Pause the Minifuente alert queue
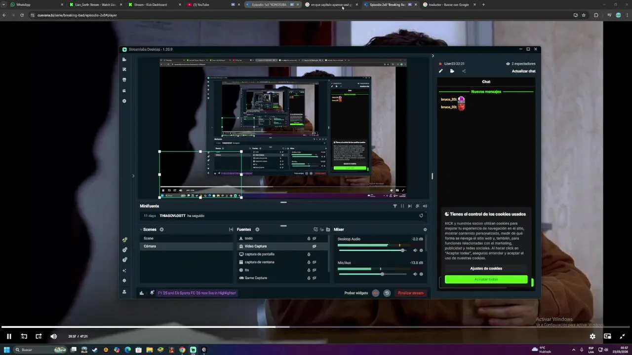The image size is (632, 355). [402, 206]
